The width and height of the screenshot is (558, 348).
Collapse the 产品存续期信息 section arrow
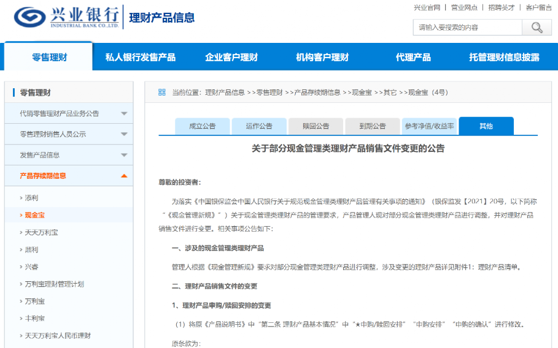tap(124, 176)
